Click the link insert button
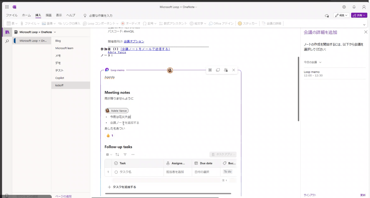The width and height of the screenshot is (370, 198). click(x=69, y=23)
